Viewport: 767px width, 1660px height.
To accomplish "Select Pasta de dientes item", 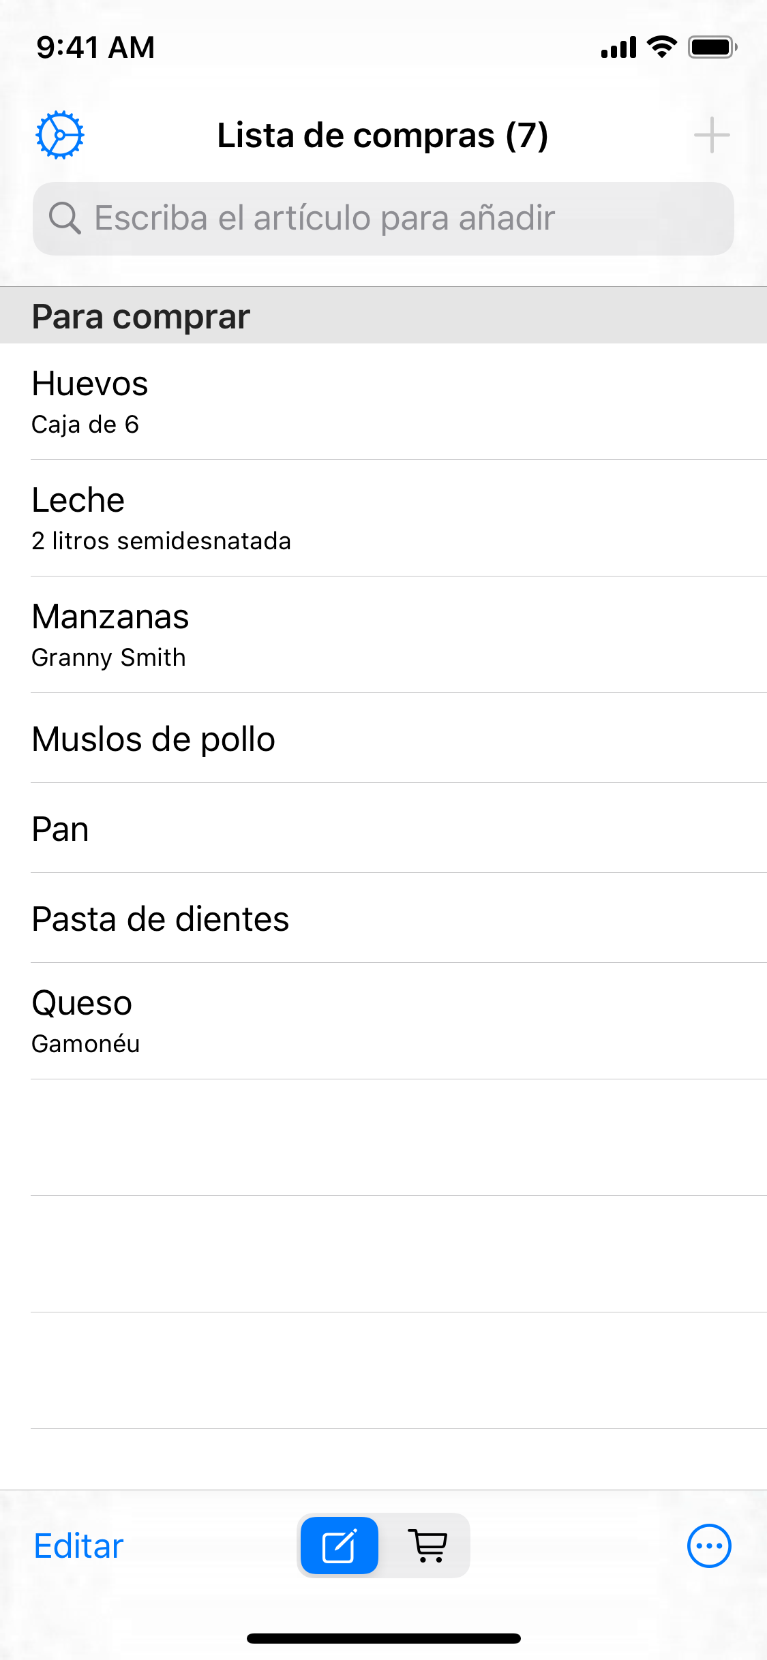I will [383, 919].
